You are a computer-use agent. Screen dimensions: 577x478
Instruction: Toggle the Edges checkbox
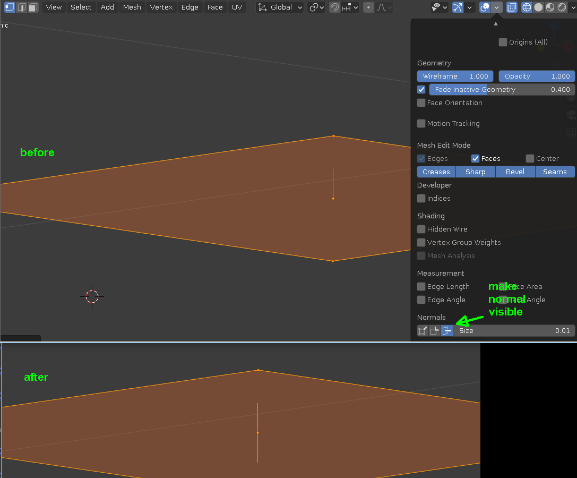point(421,159)
